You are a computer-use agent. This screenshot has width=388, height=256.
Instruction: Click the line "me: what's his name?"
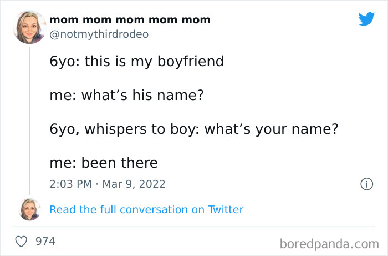127,95
